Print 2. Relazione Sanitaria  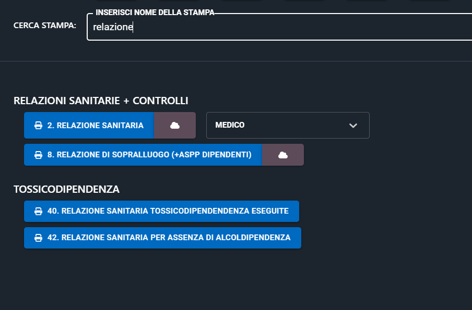(x=89, y=125)
